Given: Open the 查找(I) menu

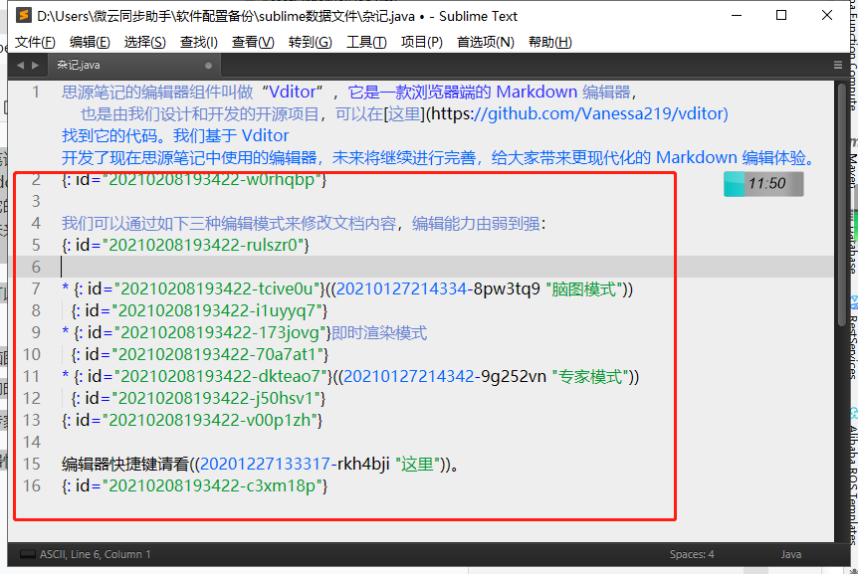Looking at the screenshot, I should tap(199, 42).
